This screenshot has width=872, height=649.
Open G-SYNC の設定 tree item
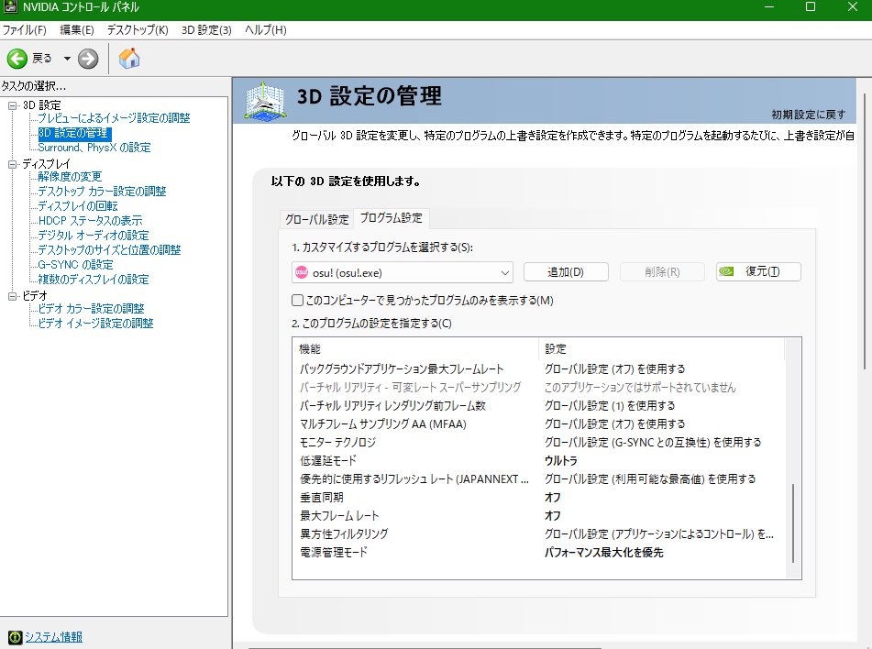pyautogui.click(x=75, y=265)
